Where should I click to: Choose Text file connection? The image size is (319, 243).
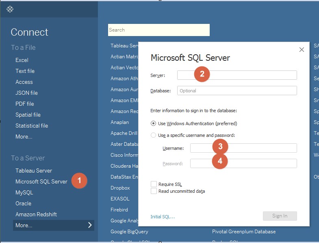(25, 71)
